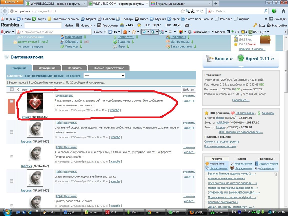Click Rambler toolbar mail envelope icon

pyautogui.click(x=186, y=25)
